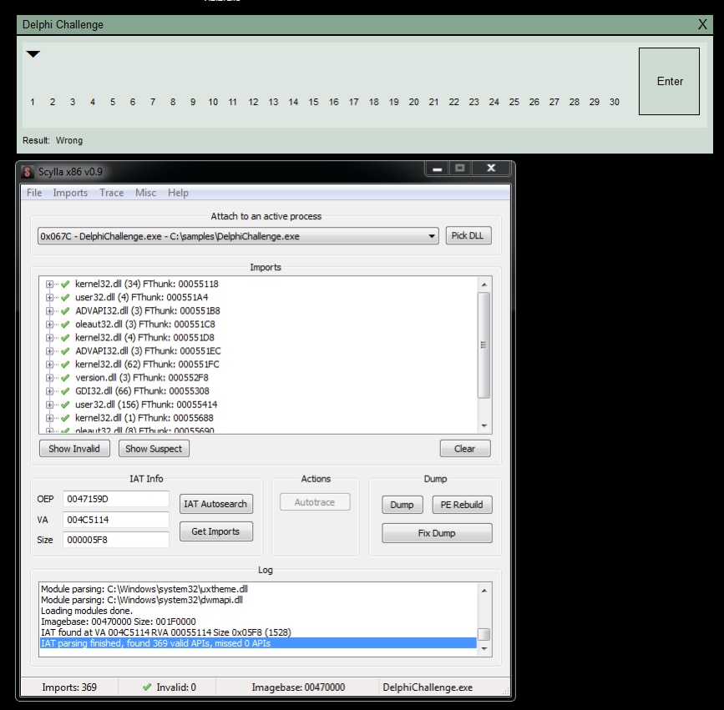
Task: Click green checkmark beside GDI32.dll (66)
Action: pos(65,391)
